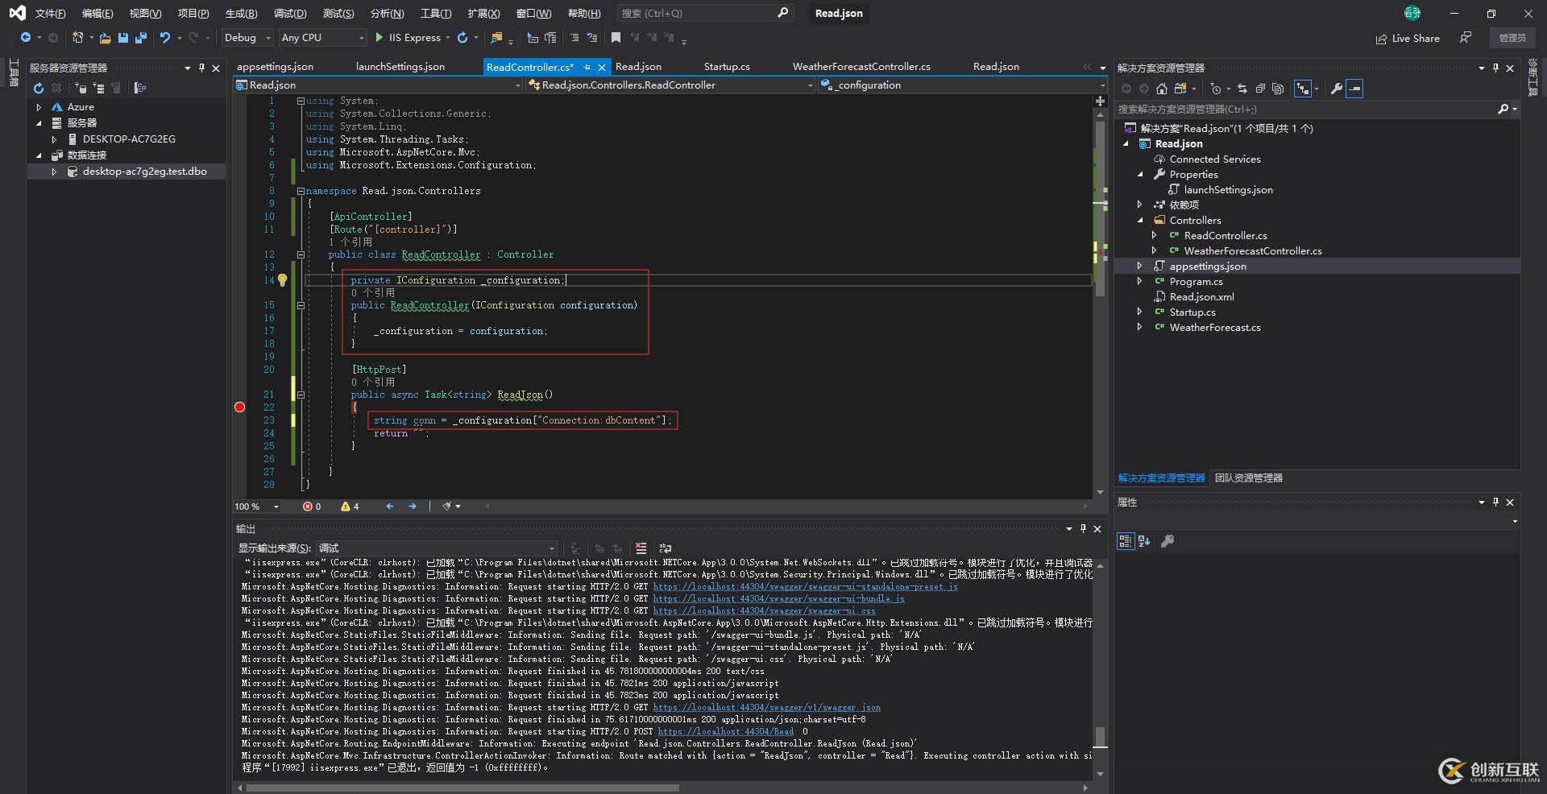1547x794 pixels.
Task: Switch to the Startup.cs tab
Action: point(727,66)
